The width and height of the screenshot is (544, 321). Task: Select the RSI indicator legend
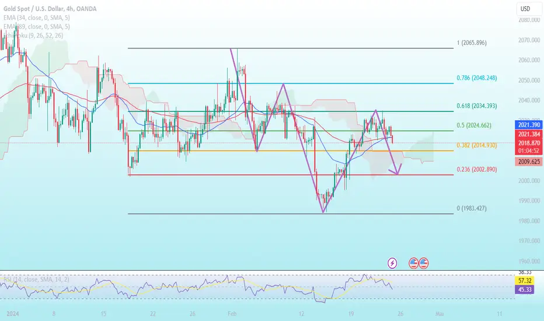pyautogui.click(x=36, y=280)
